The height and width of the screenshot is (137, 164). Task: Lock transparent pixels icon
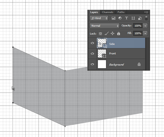click(100, 33)
